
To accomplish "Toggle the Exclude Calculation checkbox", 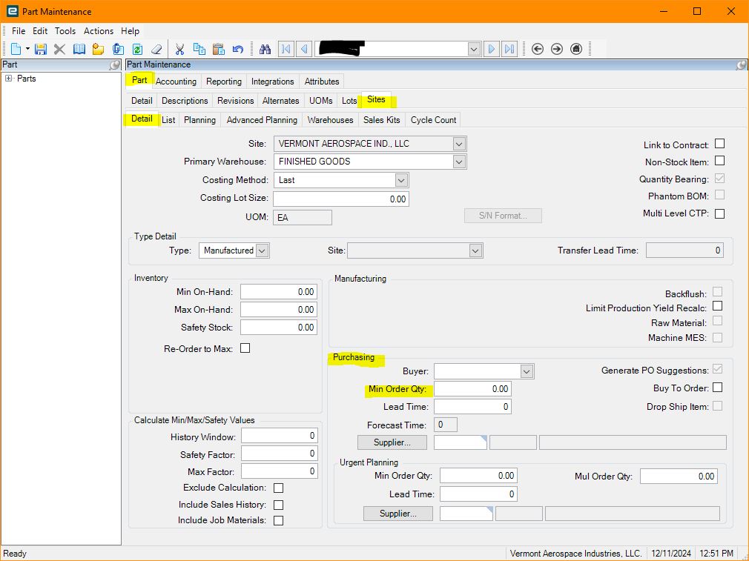I will [279, 488].
